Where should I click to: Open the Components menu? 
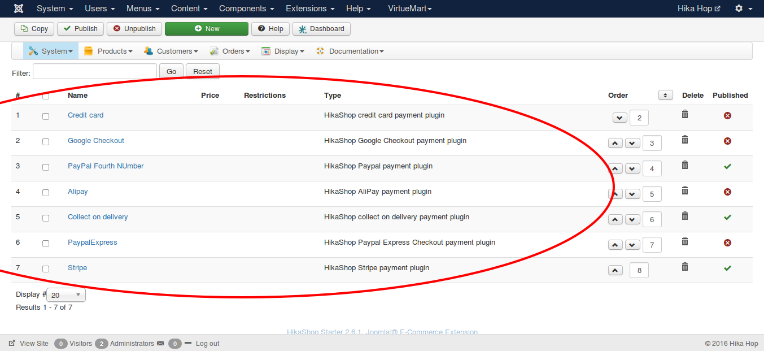coord(247,8)
